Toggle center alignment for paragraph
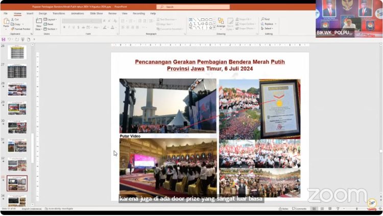 tap(128, 28)
